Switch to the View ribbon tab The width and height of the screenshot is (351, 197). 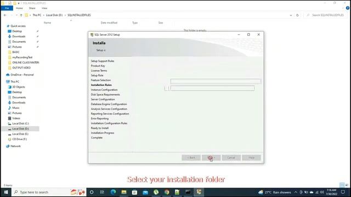pyautogui.click(x=44, y=8)
